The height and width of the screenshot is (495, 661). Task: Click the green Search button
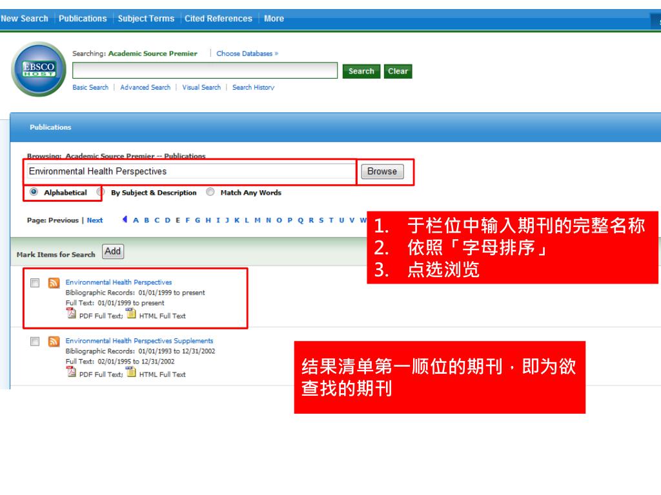click(x=361, y=71)
